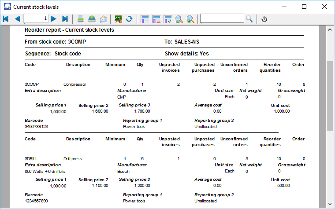This screenshot has height=209, width=335.
Task: Open the window system menu icon
Action: click(x=7, y=7)
